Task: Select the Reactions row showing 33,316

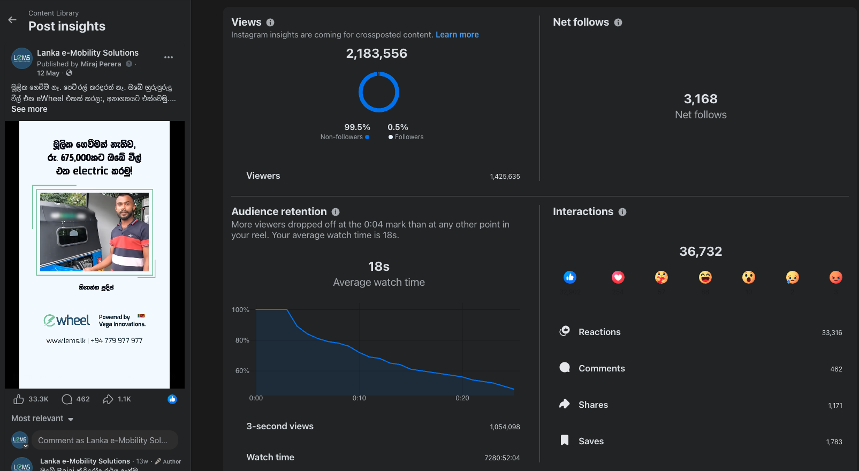Action: point(701,332)
